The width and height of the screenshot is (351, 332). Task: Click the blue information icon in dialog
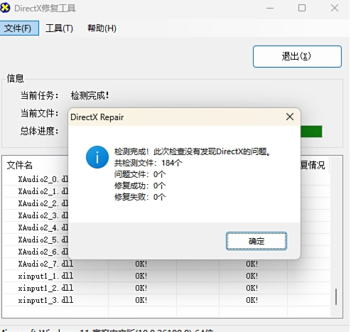click(x=97, y=157)
